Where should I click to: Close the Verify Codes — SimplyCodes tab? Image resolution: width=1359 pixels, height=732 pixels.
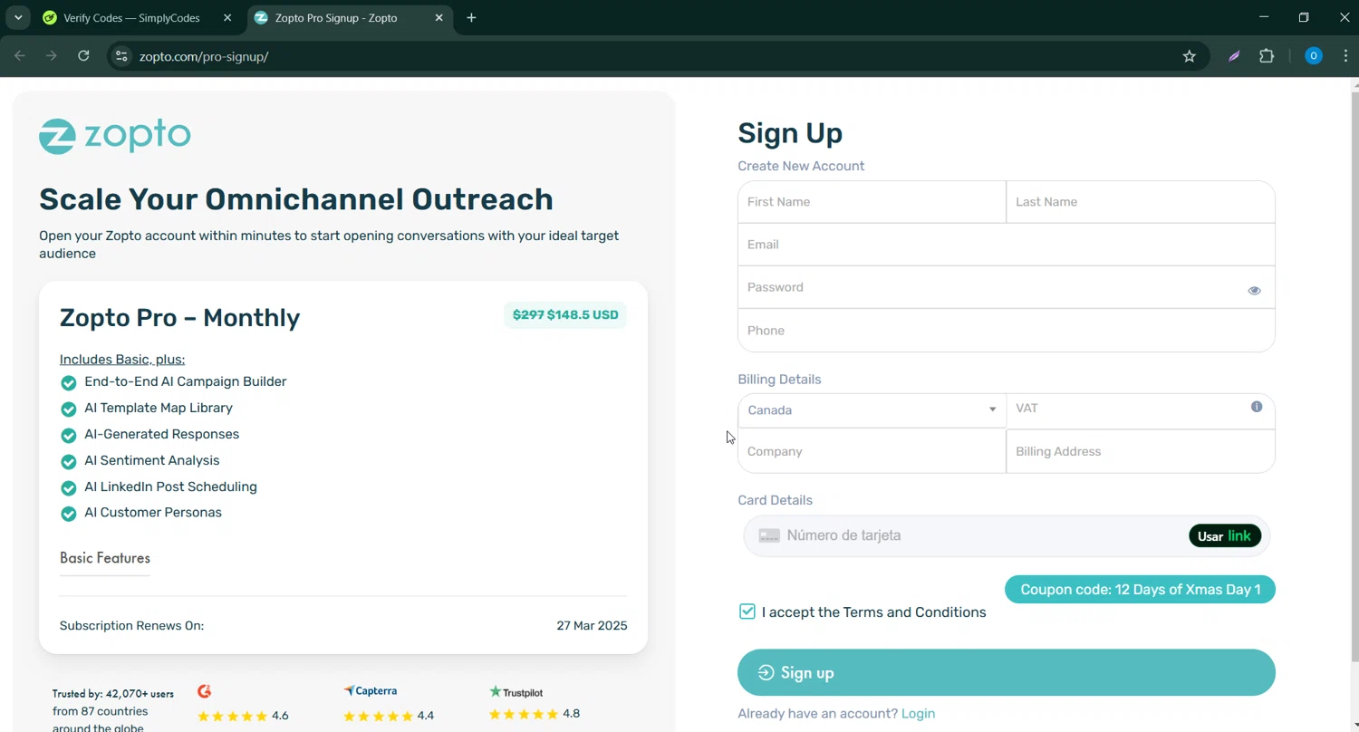click(227, 18)
